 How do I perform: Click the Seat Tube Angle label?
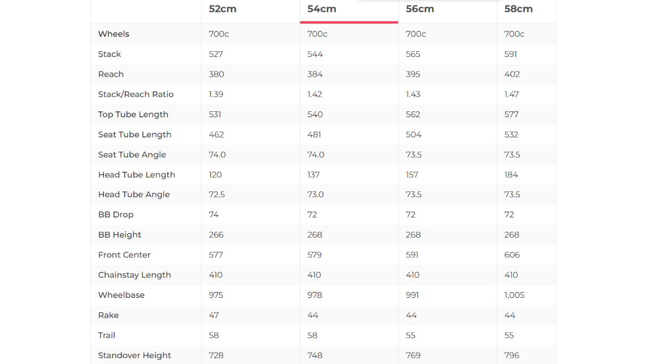[132, 155]
